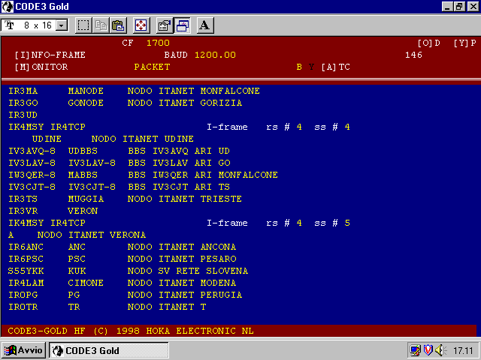Select the [I]NFO-FRAME option
Image resolution: width=481 pixels, height=360 pixels.
50,55
